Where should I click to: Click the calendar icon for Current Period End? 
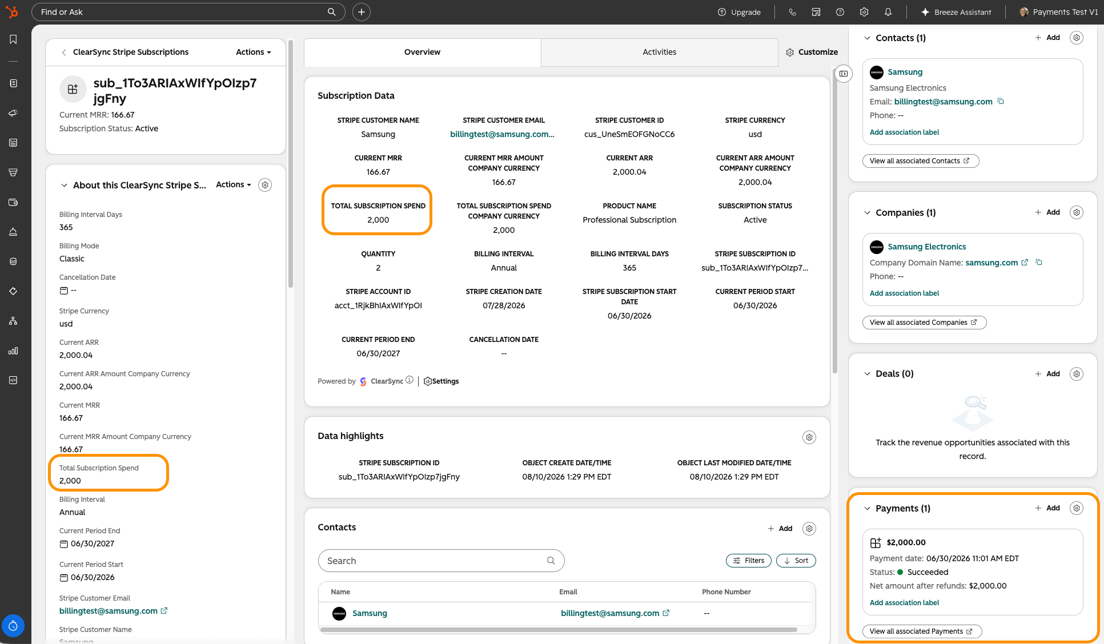pos(64,544)
